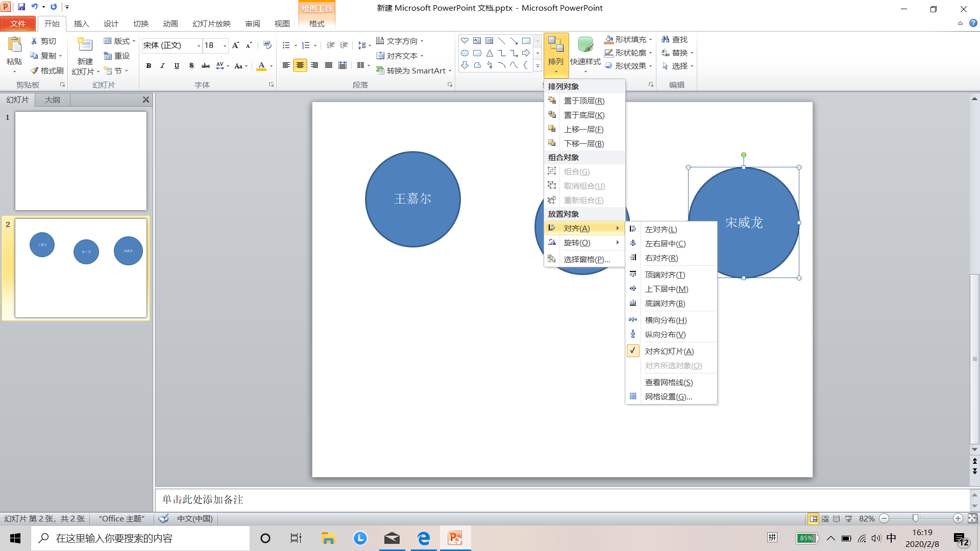Viewport: 980px width, 551px height.
Task: Open the font size dropdown
Action: point(225,46)
